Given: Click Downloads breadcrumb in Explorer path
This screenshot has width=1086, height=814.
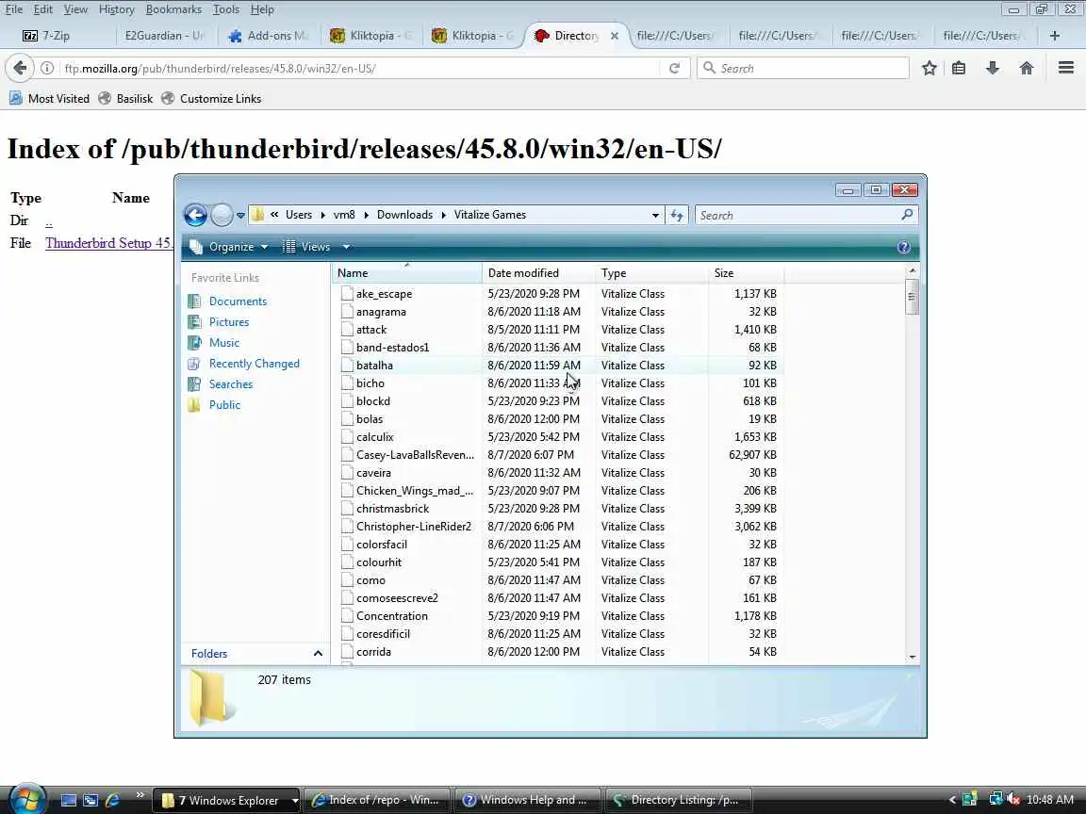Looking at the screenshot, I should click(404, 215).
